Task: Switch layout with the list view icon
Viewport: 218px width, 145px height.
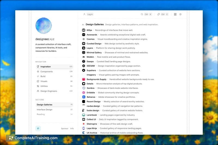Action: 175,14
